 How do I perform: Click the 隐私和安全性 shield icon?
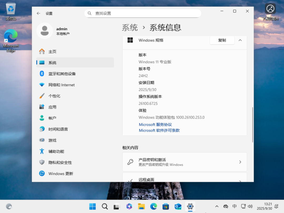pos(42,162)
